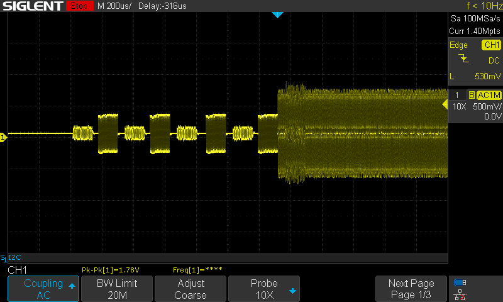The image size is (503, 302).
Task: Click the CH1 trigger source label
Action: (492, 45)
